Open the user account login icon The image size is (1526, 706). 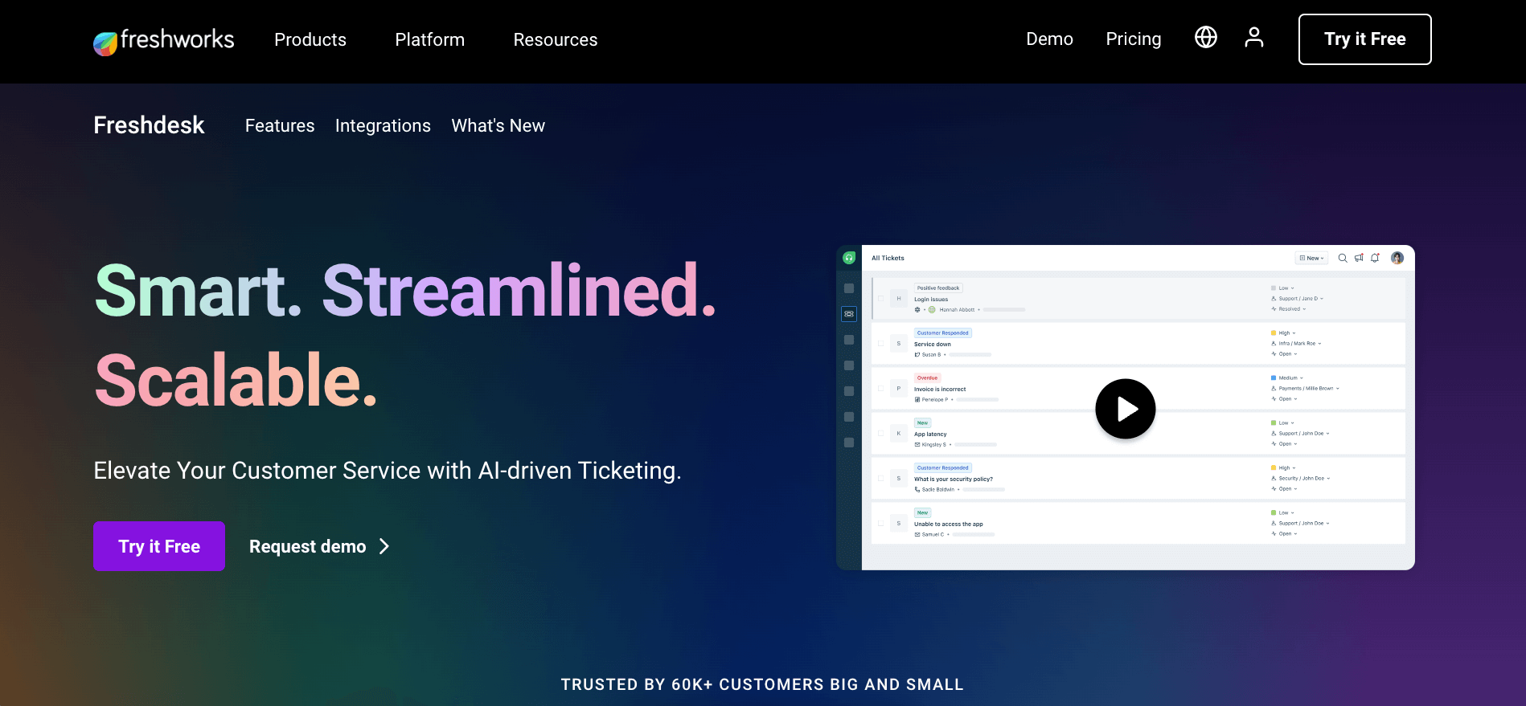click(1254, 37)
